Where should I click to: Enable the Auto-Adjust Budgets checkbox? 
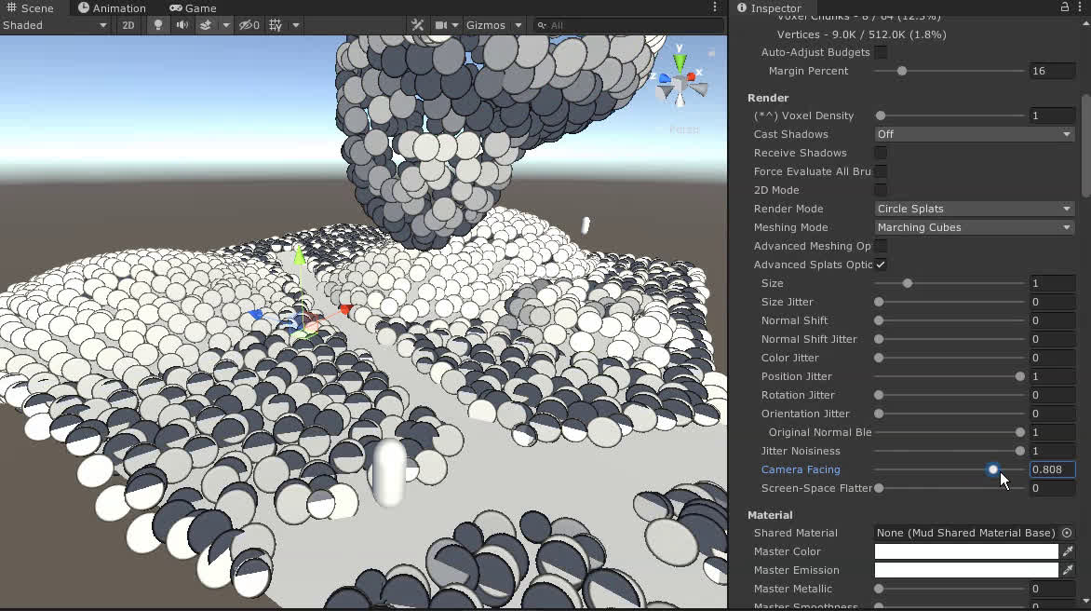click(x=881, y=52)
